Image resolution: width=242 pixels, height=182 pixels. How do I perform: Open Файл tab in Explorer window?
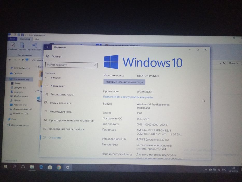(12, 39)
